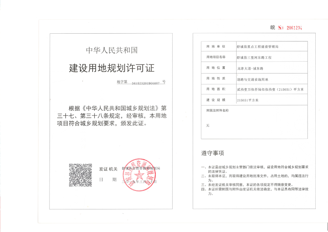Click the red round official seal
Image resolution: width=328 pixels, height=232 pixels.
point(139,175)
